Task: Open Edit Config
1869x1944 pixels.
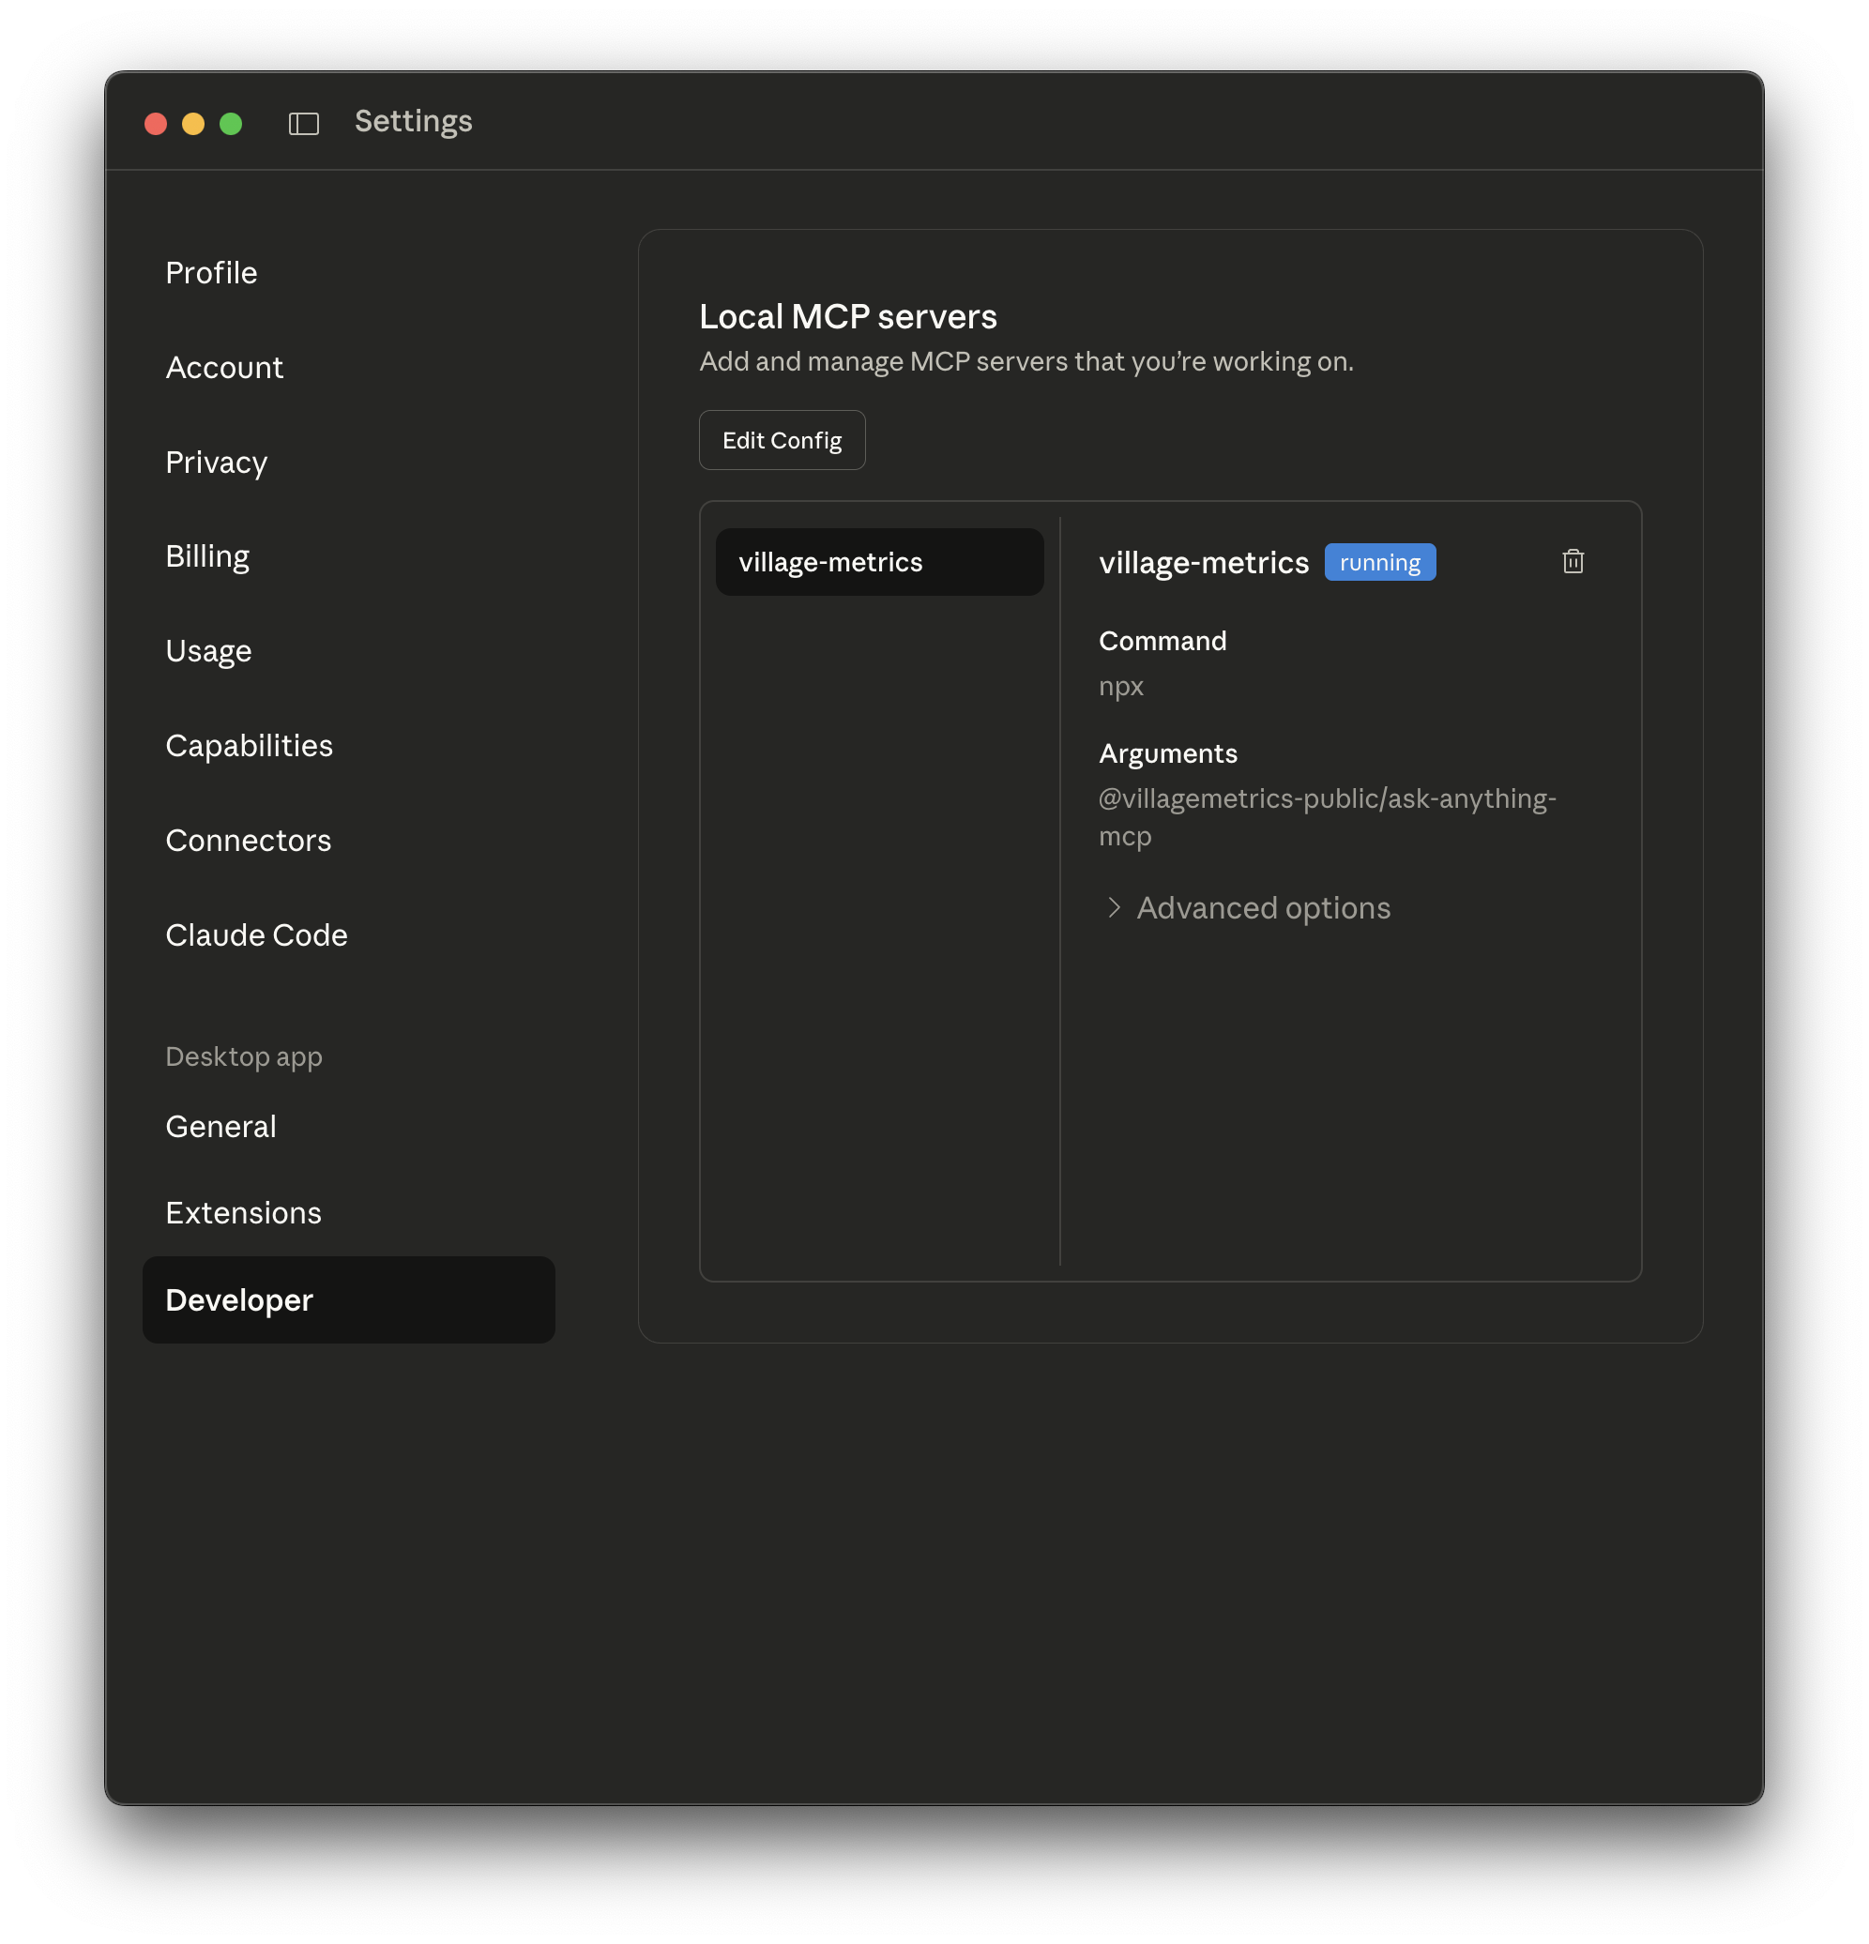Action: coord(782,439)
